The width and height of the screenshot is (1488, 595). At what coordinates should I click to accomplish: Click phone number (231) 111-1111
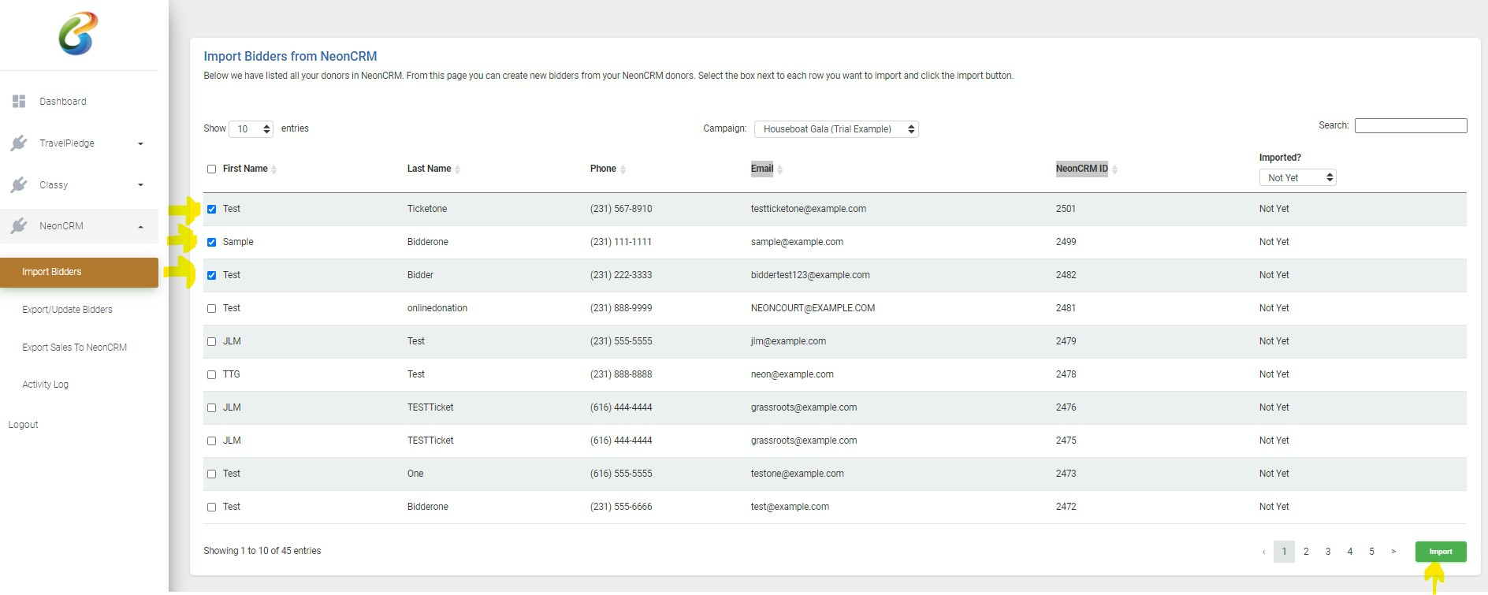click(x=621, y=242)
